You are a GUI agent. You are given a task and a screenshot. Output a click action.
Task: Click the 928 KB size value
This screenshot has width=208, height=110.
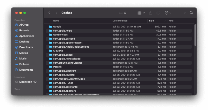click(x=161, y=79)
